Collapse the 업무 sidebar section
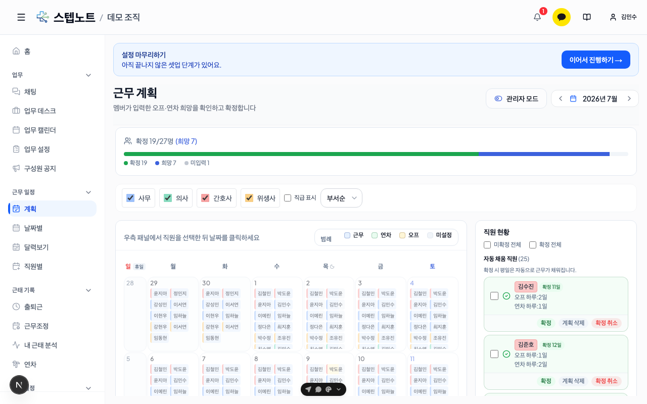Screen dimensions: 647x404 tap(88, 75)
